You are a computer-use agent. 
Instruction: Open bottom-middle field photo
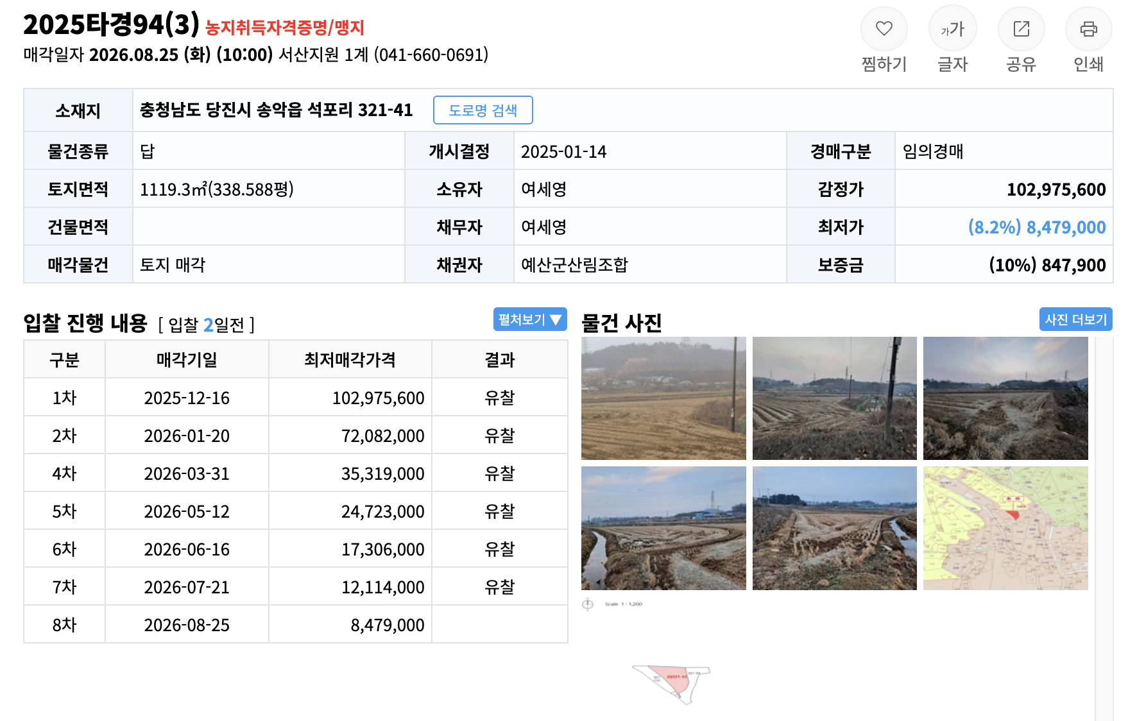(x=834, y=528)
